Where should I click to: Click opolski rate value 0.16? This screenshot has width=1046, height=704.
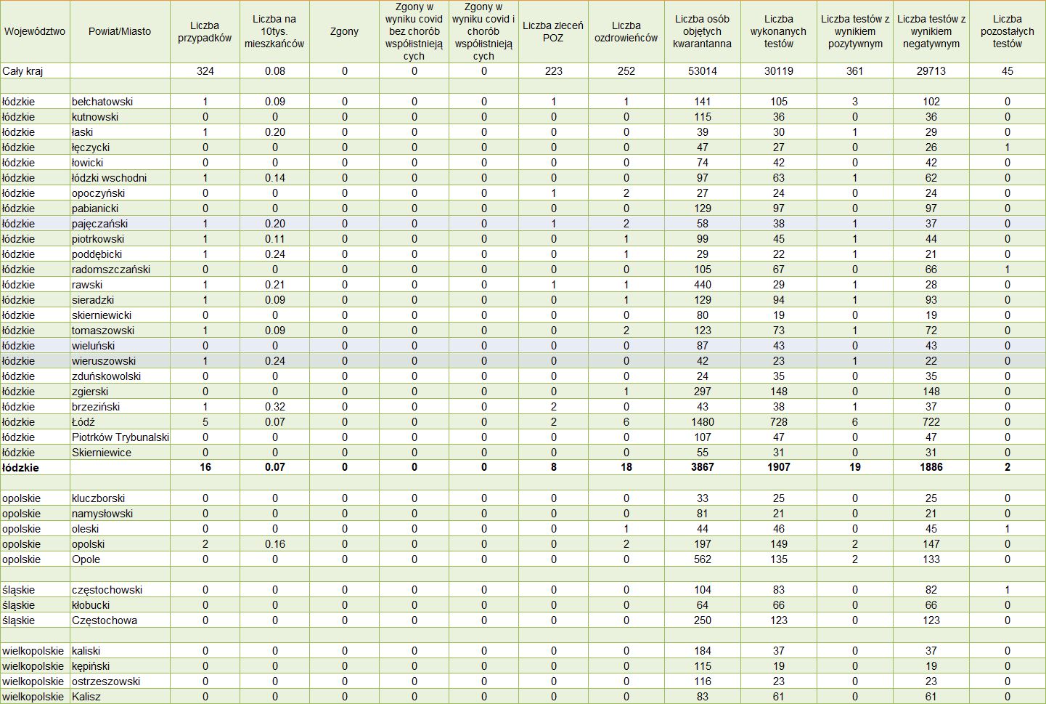click(x=275, y=544)
